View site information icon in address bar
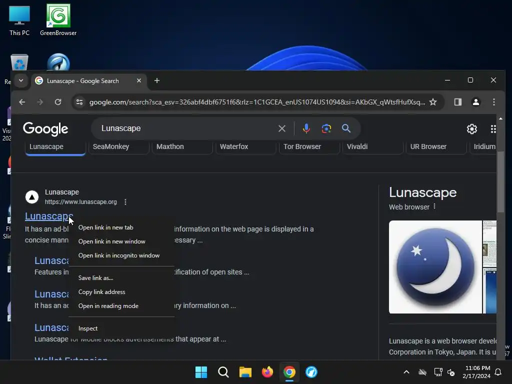Image resolution: width=512 pixels, height=384 pixels. click(79, 102)
